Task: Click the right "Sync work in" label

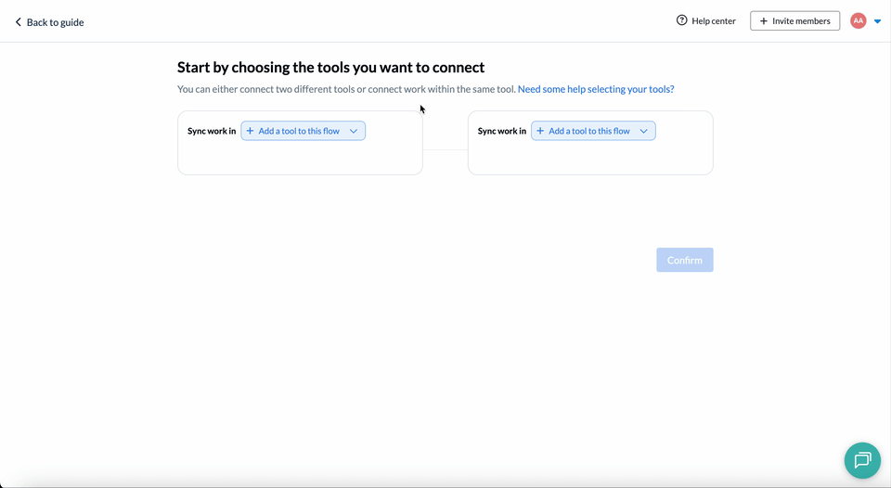Action: pyautogui.click(x=502, y=131)
